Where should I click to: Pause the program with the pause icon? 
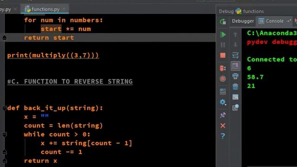(x=223, y=45)
